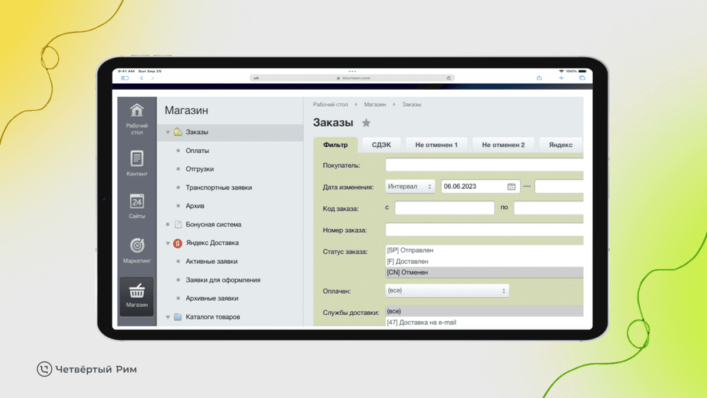Image resolution: width=707 pixels, height=398 pixels.
Task: Open the Контент section in sidebar
Action: 137,163
